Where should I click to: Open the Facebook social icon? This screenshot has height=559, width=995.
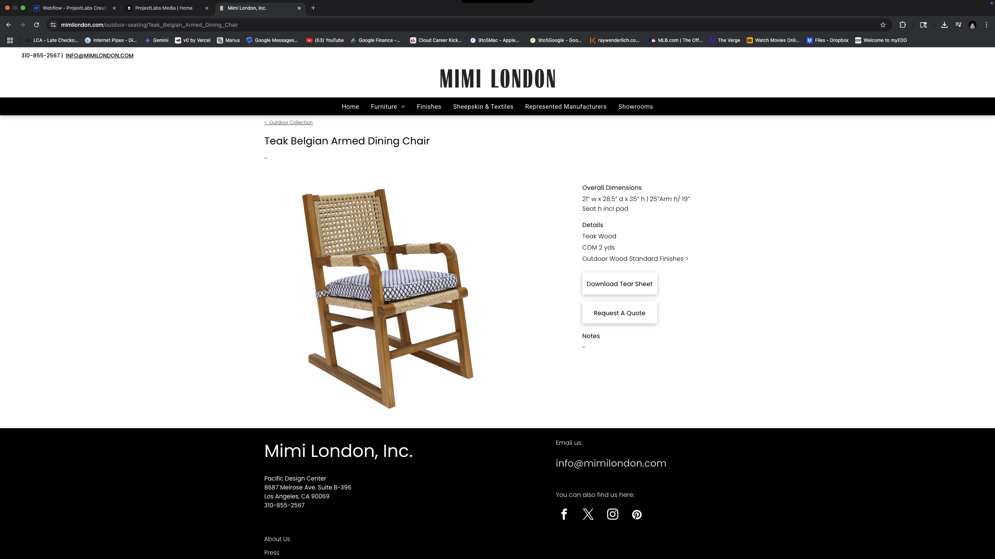[x=564, y=514]
